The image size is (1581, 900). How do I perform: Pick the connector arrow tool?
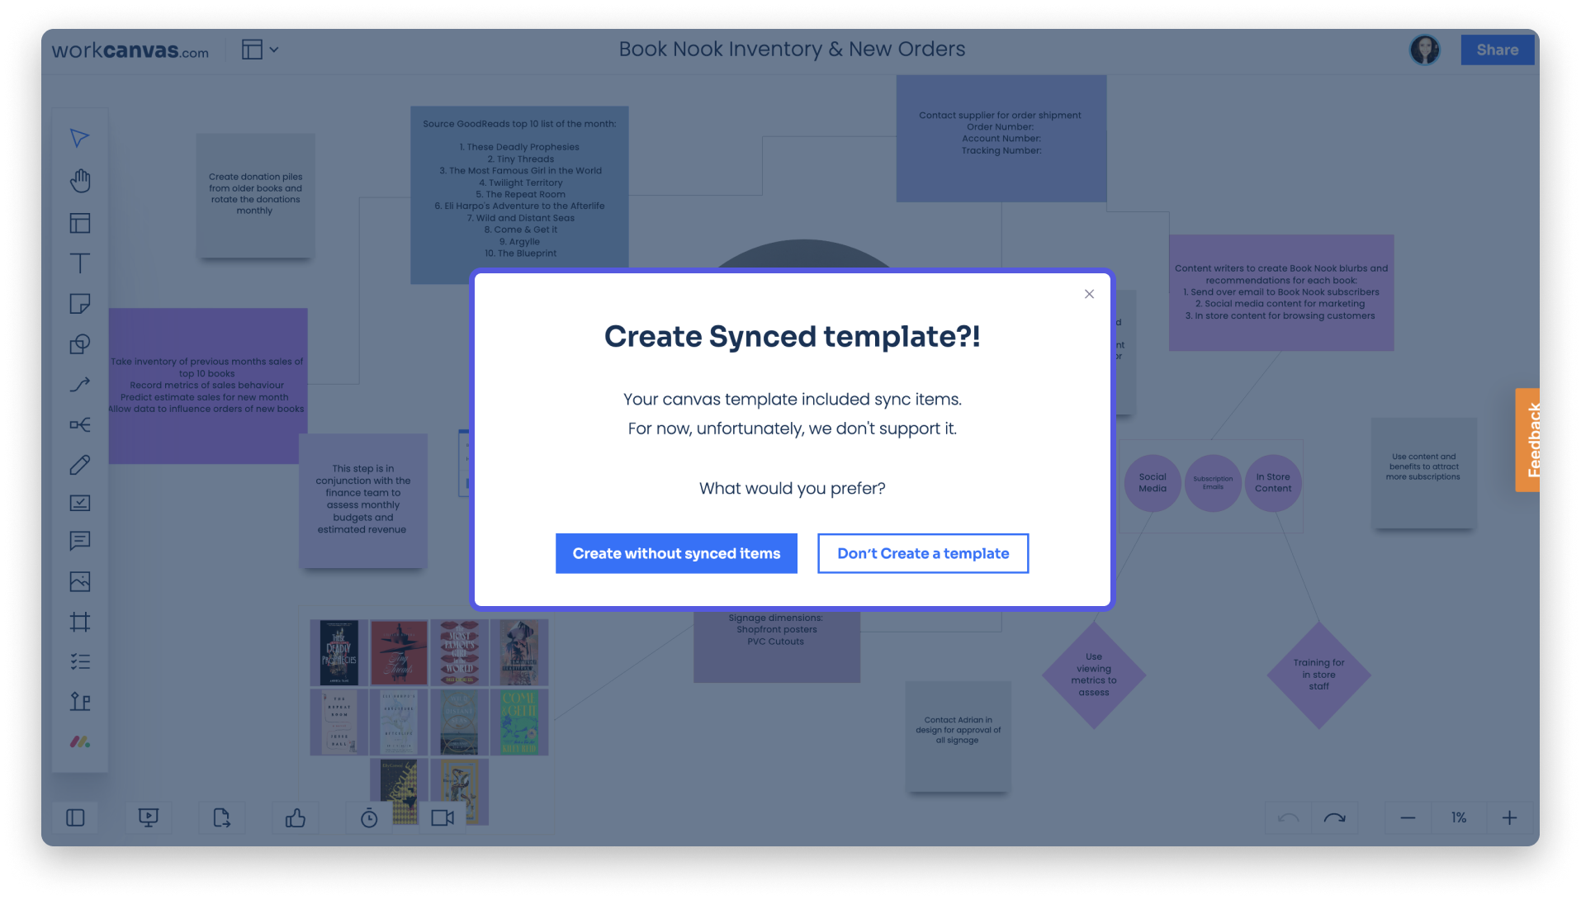point(79,385)
